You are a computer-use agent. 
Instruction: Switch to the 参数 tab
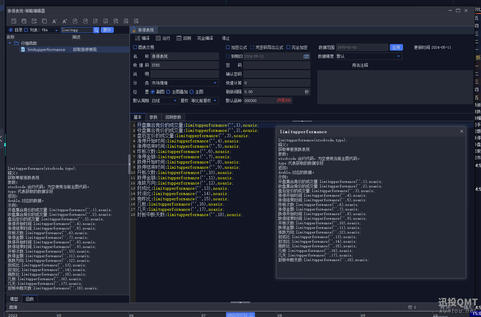tap(154, 117)
